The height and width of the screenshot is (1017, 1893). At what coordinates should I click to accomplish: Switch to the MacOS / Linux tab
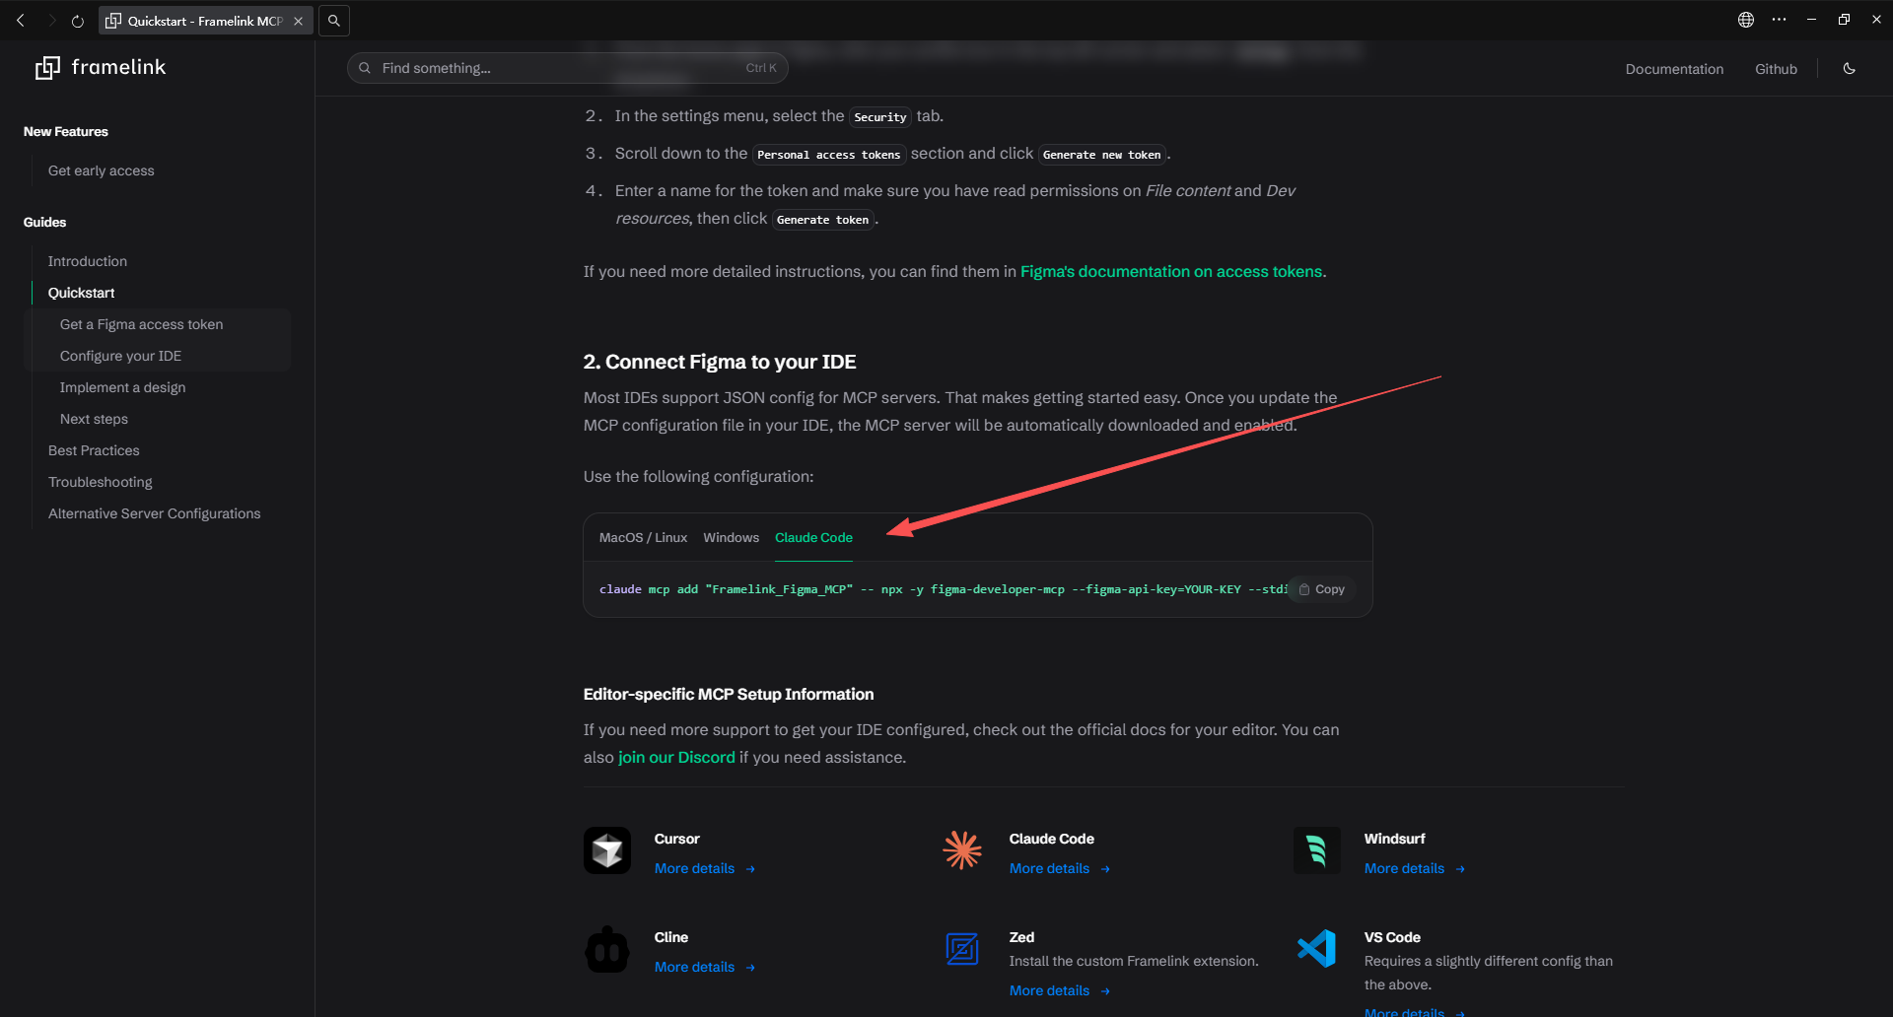tap(643, 537)
